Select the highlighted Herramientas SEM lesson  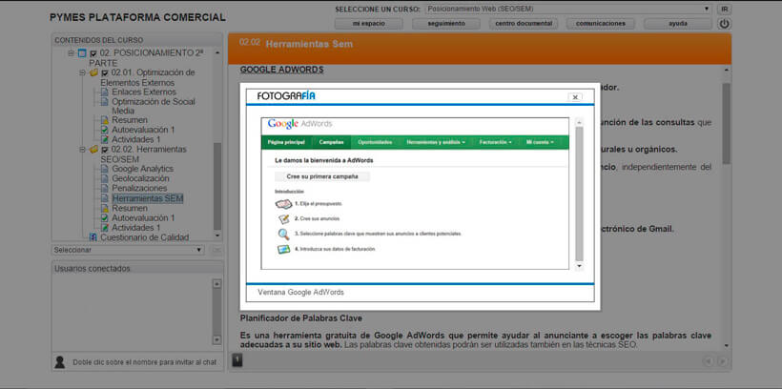pyautogui.click(x=148, y=198)
